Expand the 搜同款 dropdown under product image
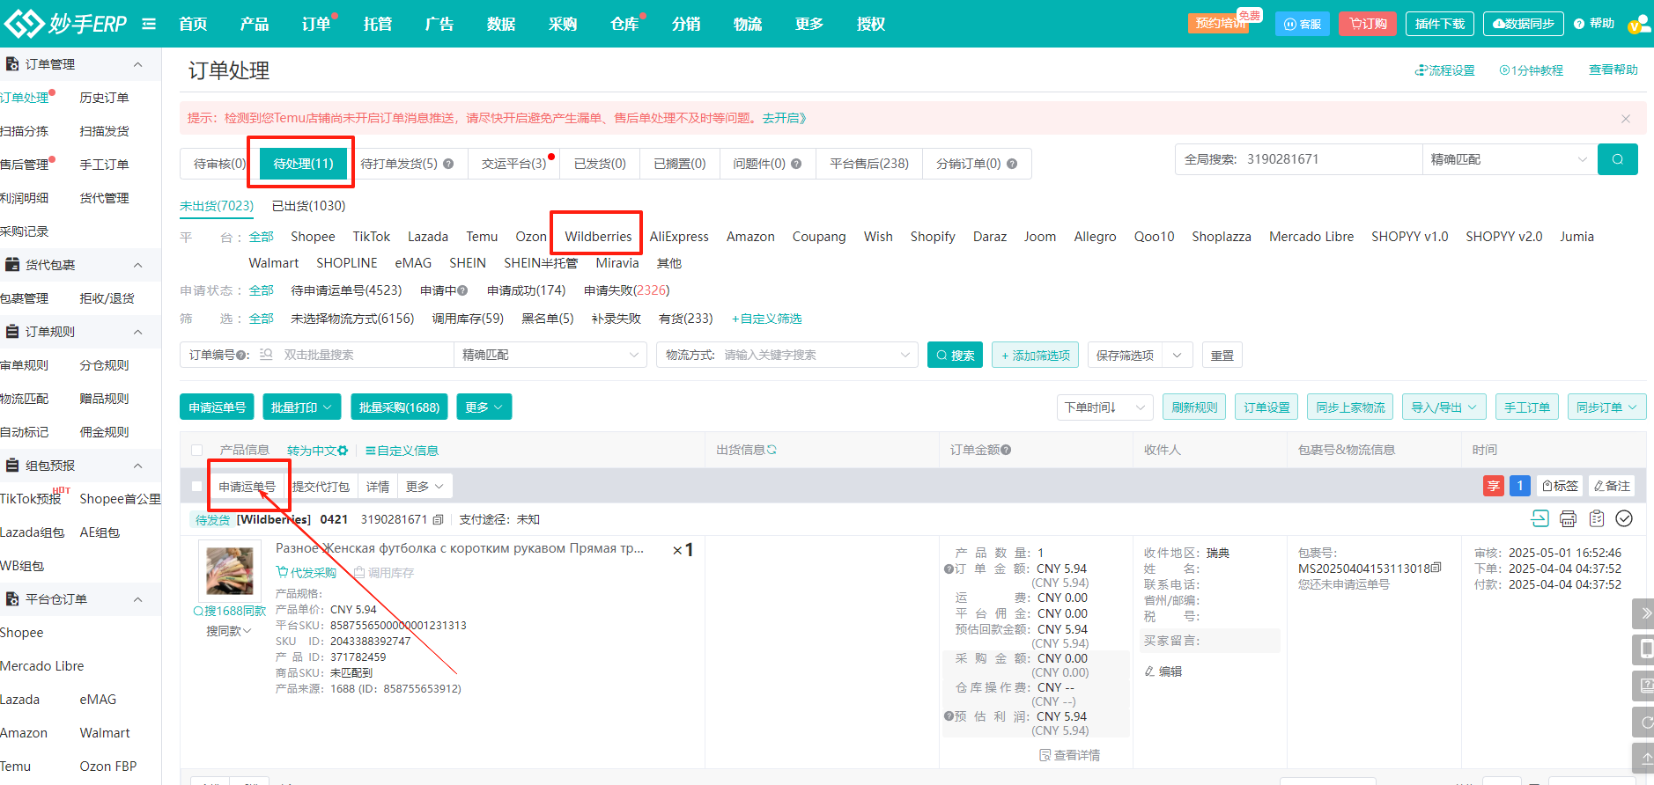Viewport: 1654px width, 785px height. [229, 631]
